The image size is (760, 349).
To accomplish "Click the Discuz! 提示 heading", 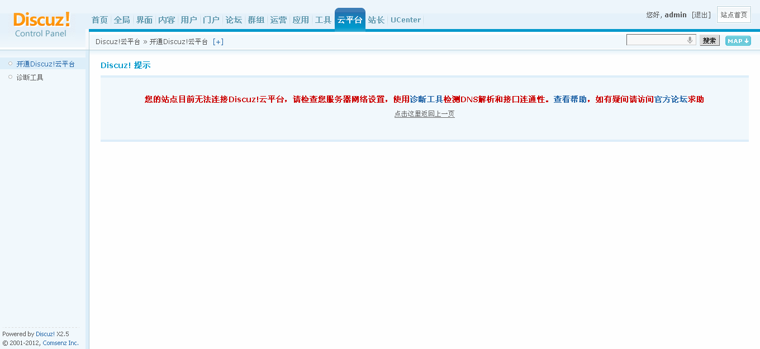I will [x=126, y=65].
